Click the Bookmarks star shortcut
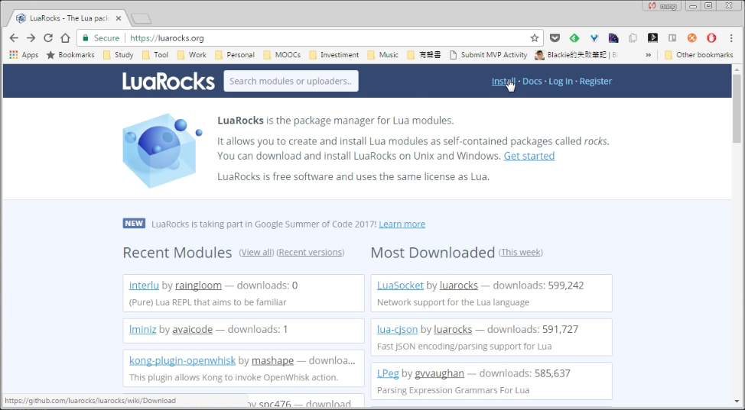 pyautogui.click(x=70, y=54)
